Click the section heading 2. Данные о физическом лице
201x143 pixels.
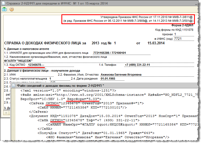42,71
